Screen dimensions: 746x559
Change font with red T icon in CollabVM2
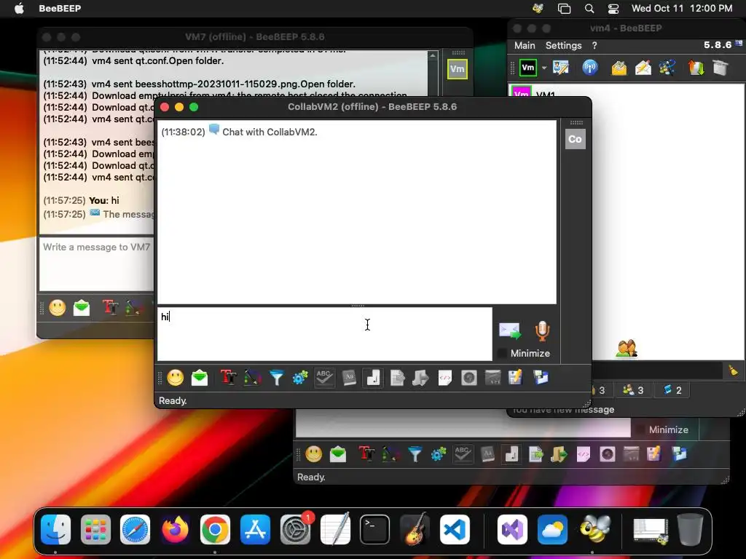pyautogui.click(x=228, y=378)
